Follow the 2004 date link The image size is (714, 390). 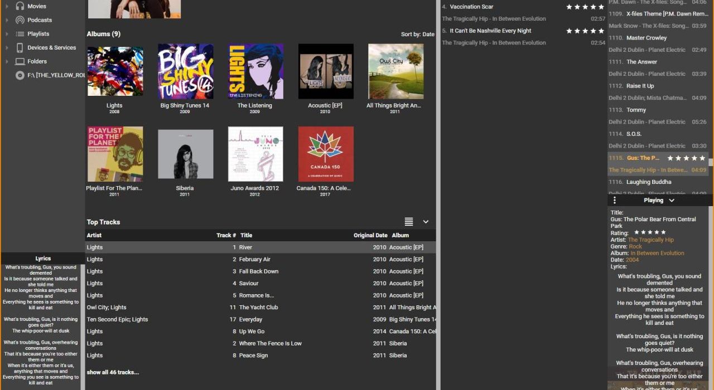(632, 260)
